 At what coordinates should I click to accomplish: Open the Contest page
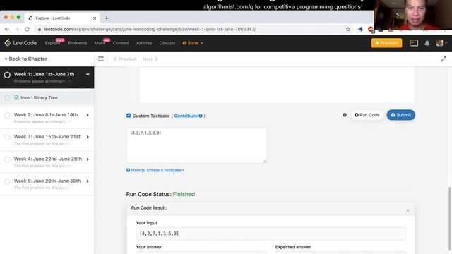coord(121,43)
